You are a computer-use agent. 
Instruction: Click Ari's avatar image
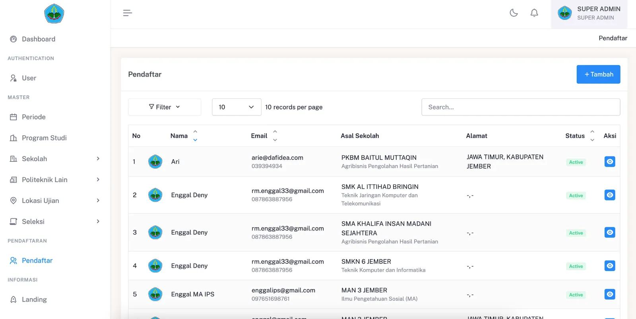point(155,161)
